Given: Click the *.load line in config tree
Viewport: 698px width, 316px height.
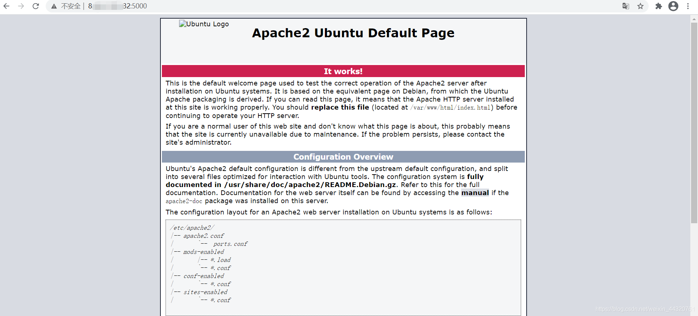Looking at the screenshot, I should pos(220,260).
